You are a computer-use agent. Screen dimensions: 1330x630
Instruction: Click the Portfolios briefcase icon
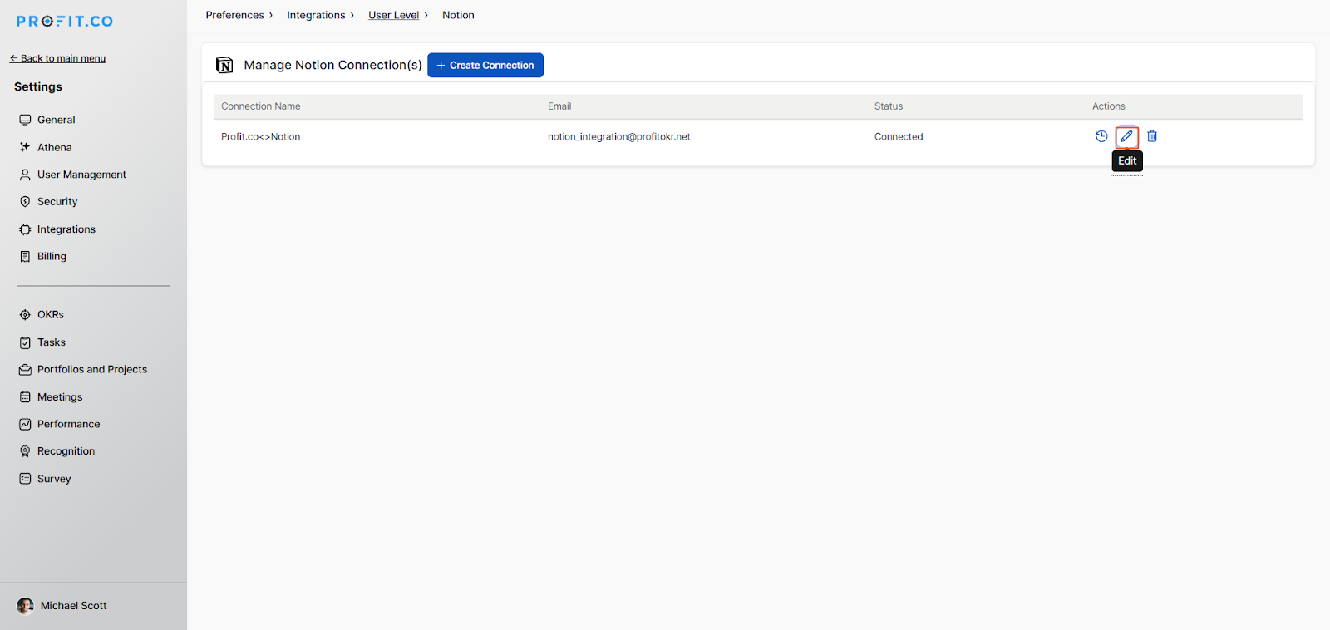pyautogui.click(x=25, y=370)
